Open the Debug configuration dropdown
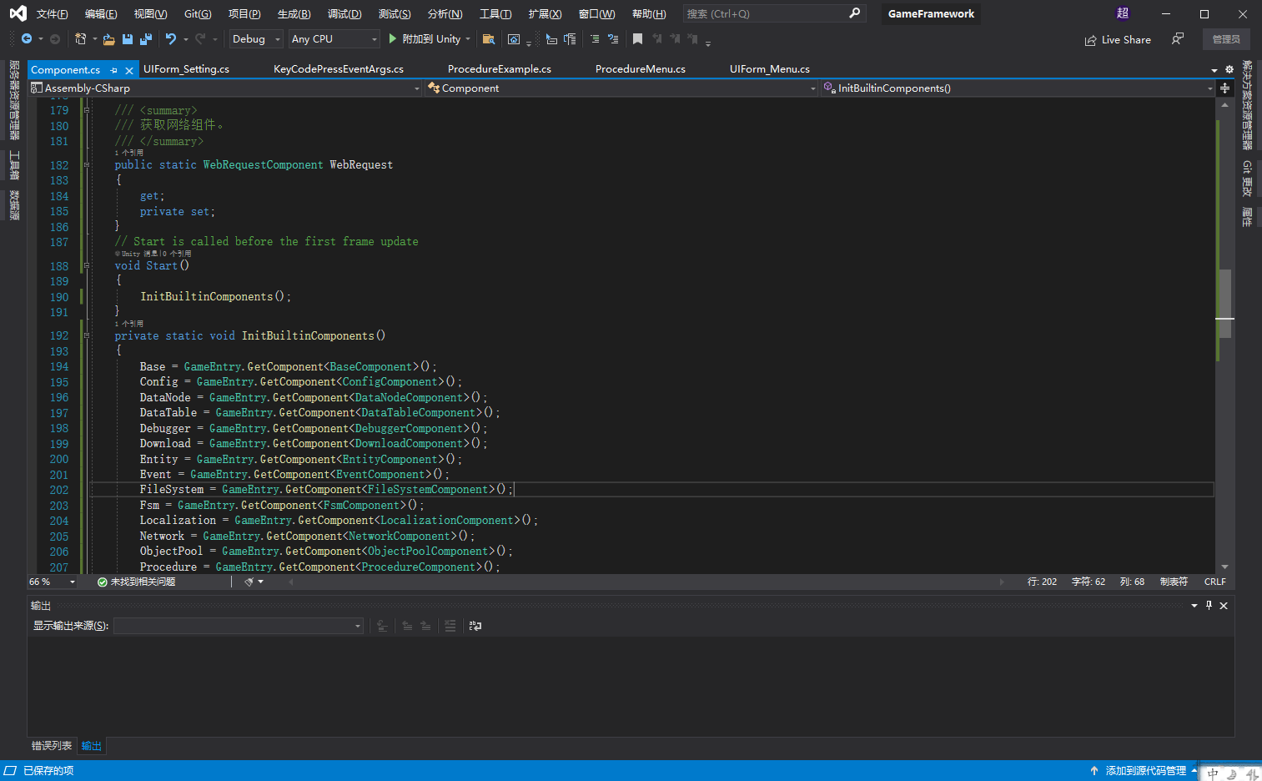 click(254, 38)
